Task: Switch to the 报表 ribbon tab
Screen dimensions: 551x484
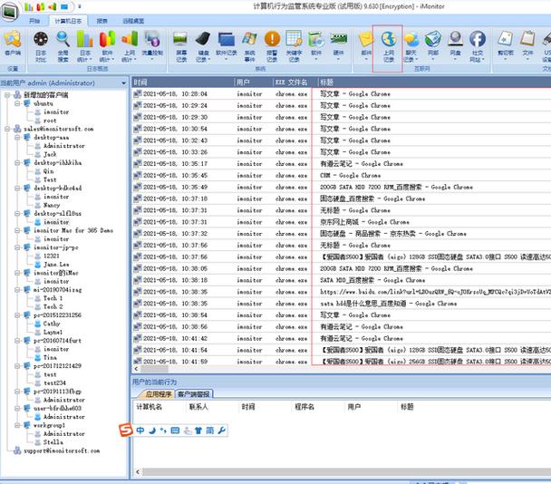Action: coord(101,21)
